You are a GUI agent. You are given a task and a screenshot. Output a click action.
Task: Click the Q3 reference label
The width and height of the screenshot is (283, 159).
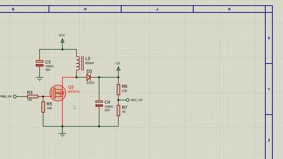(71, 87)
